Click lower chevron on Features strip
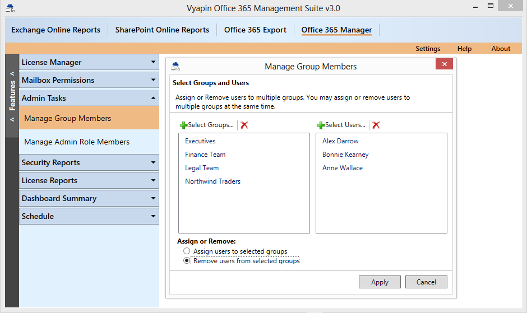This screenshot has height=313, width=527. pos(12,119)
